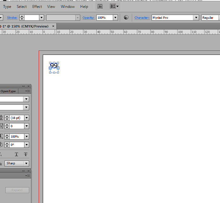Open the Help menu
Image resolution: width=220 pixels, height=203 pixels.
pos(84,7)
